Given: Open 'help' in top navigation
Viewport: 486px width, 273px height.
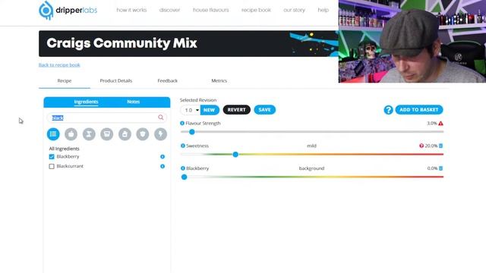Looking at the screenshot, I should [323, 10].
